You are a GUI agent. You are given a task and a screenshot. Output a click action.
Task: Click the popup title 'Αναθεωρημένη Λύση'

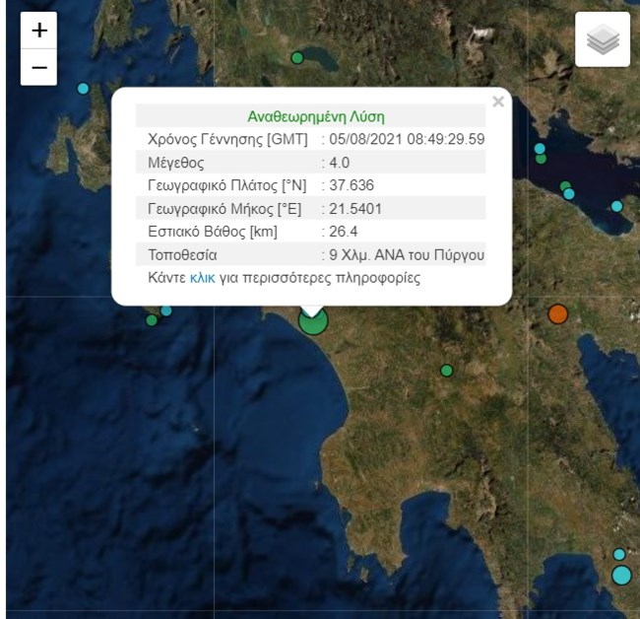tap(316, 117)
